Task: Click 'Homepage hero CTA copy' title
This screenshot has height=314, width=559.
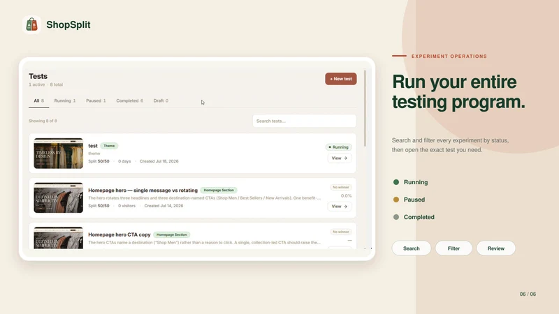Action: [119, 235]
